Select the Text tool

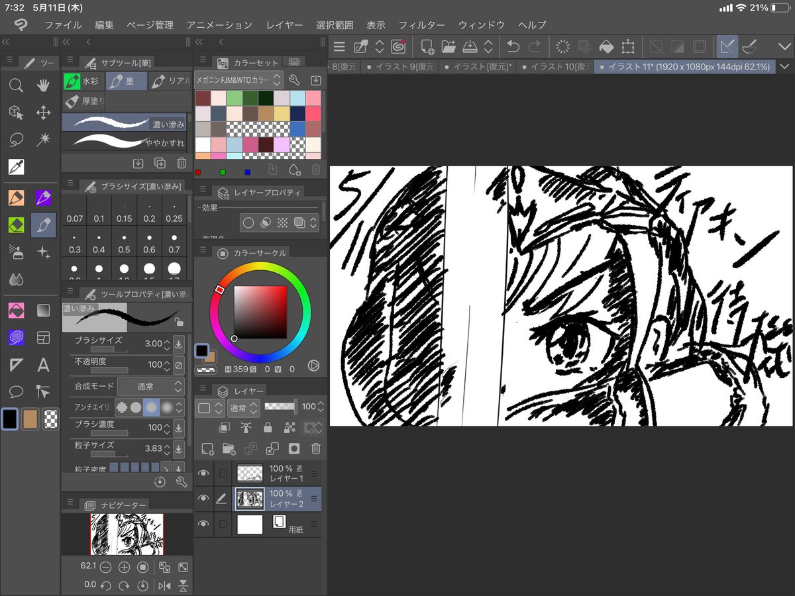coord(43,365)
